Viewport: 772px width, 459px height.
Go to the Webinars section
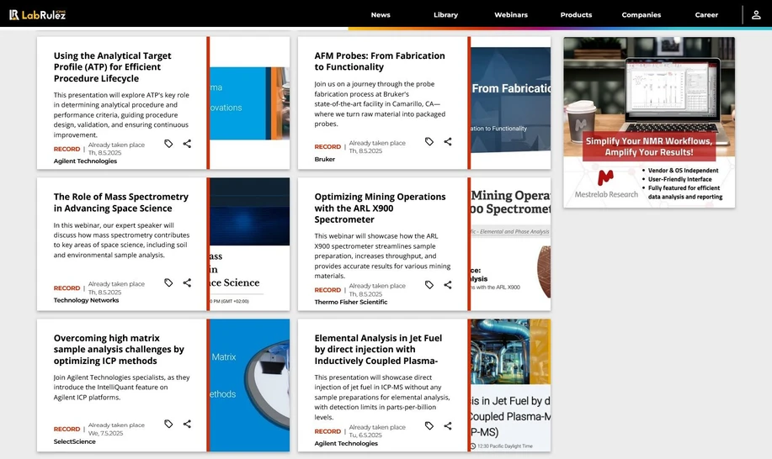point(511,15)
